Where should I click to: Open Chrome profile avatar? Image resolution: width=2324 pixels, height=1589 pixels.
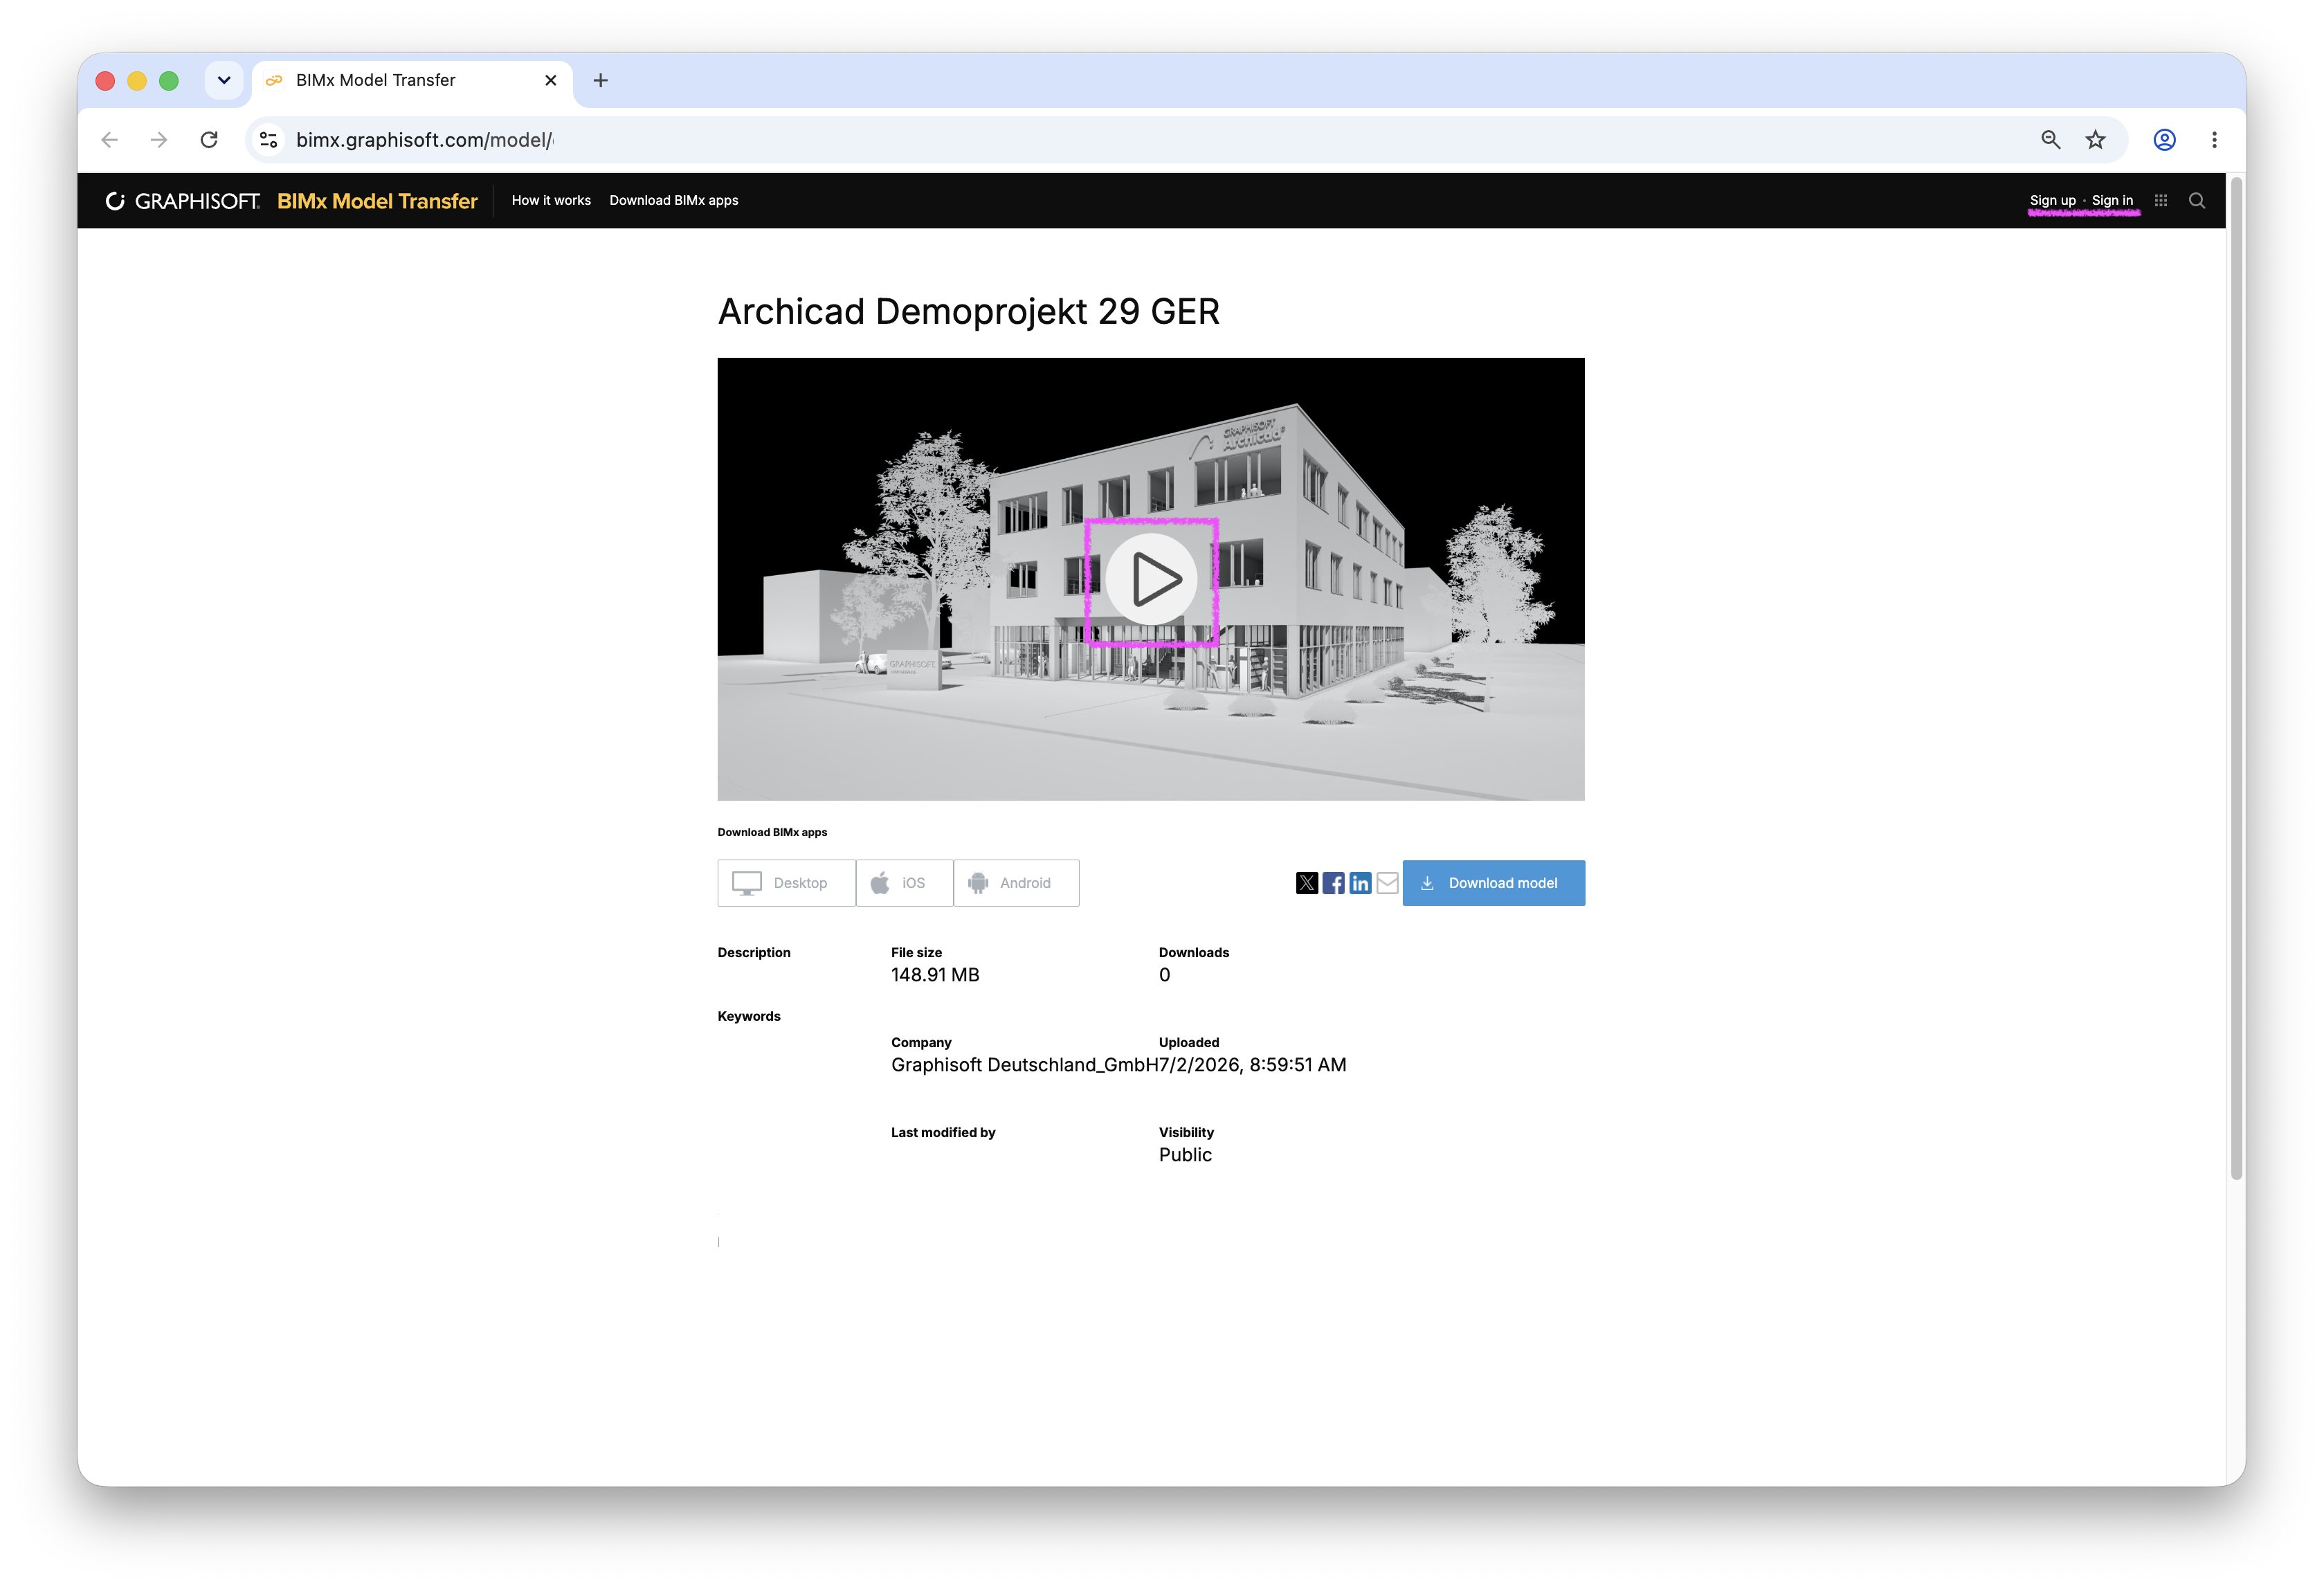point(2164,140)
